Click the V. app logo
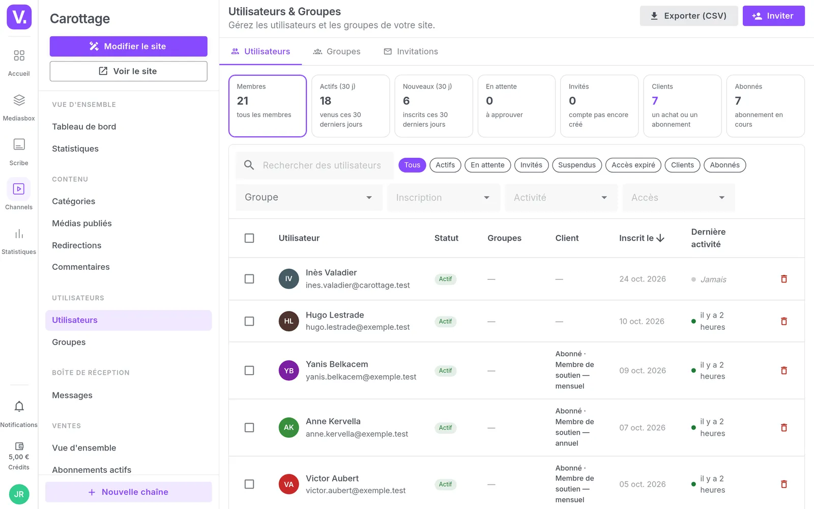This screenshot has height=509, width=814. [x=19, y=17]
